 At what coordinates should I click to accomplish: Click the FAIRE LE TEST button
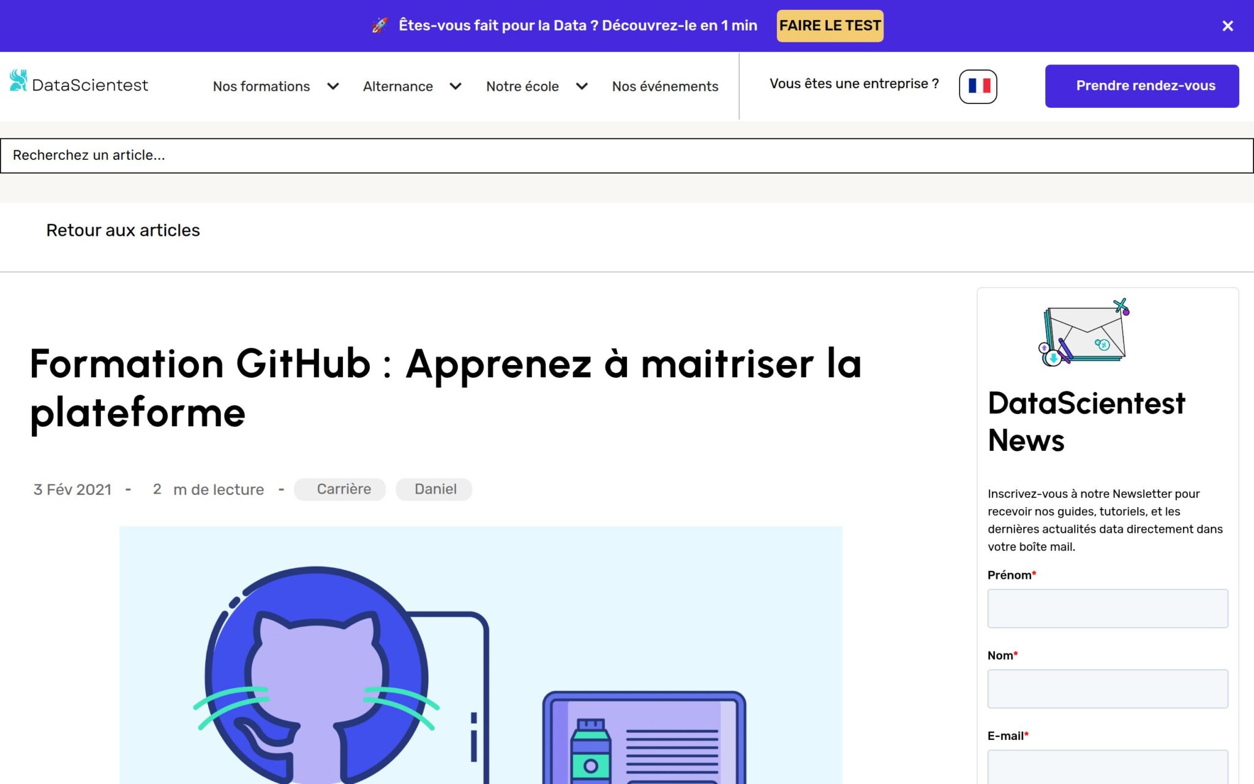[830, 26]
